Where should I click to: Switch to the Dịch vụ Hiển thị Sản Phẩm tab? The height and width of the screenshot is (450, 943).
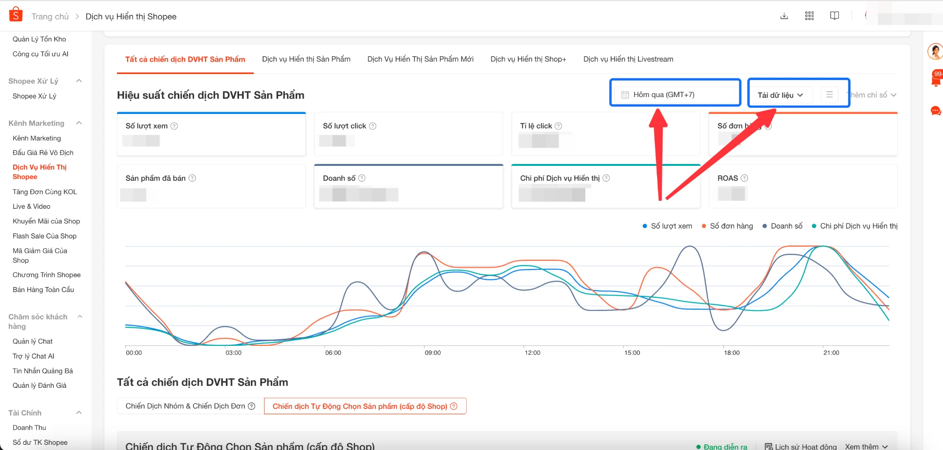pyautogui.click(x=306, y=59)
